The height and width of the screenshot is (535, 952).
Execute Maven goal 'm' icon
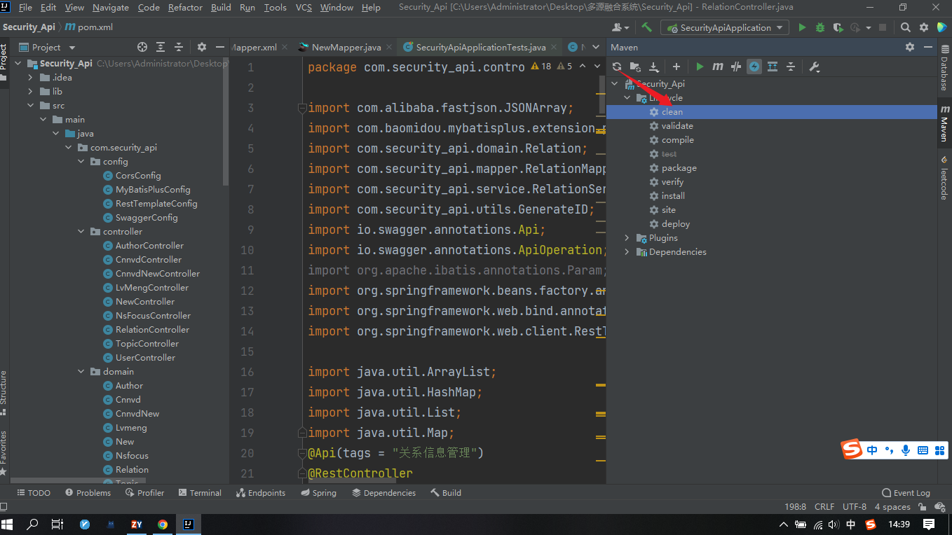(x=718, y=67)
